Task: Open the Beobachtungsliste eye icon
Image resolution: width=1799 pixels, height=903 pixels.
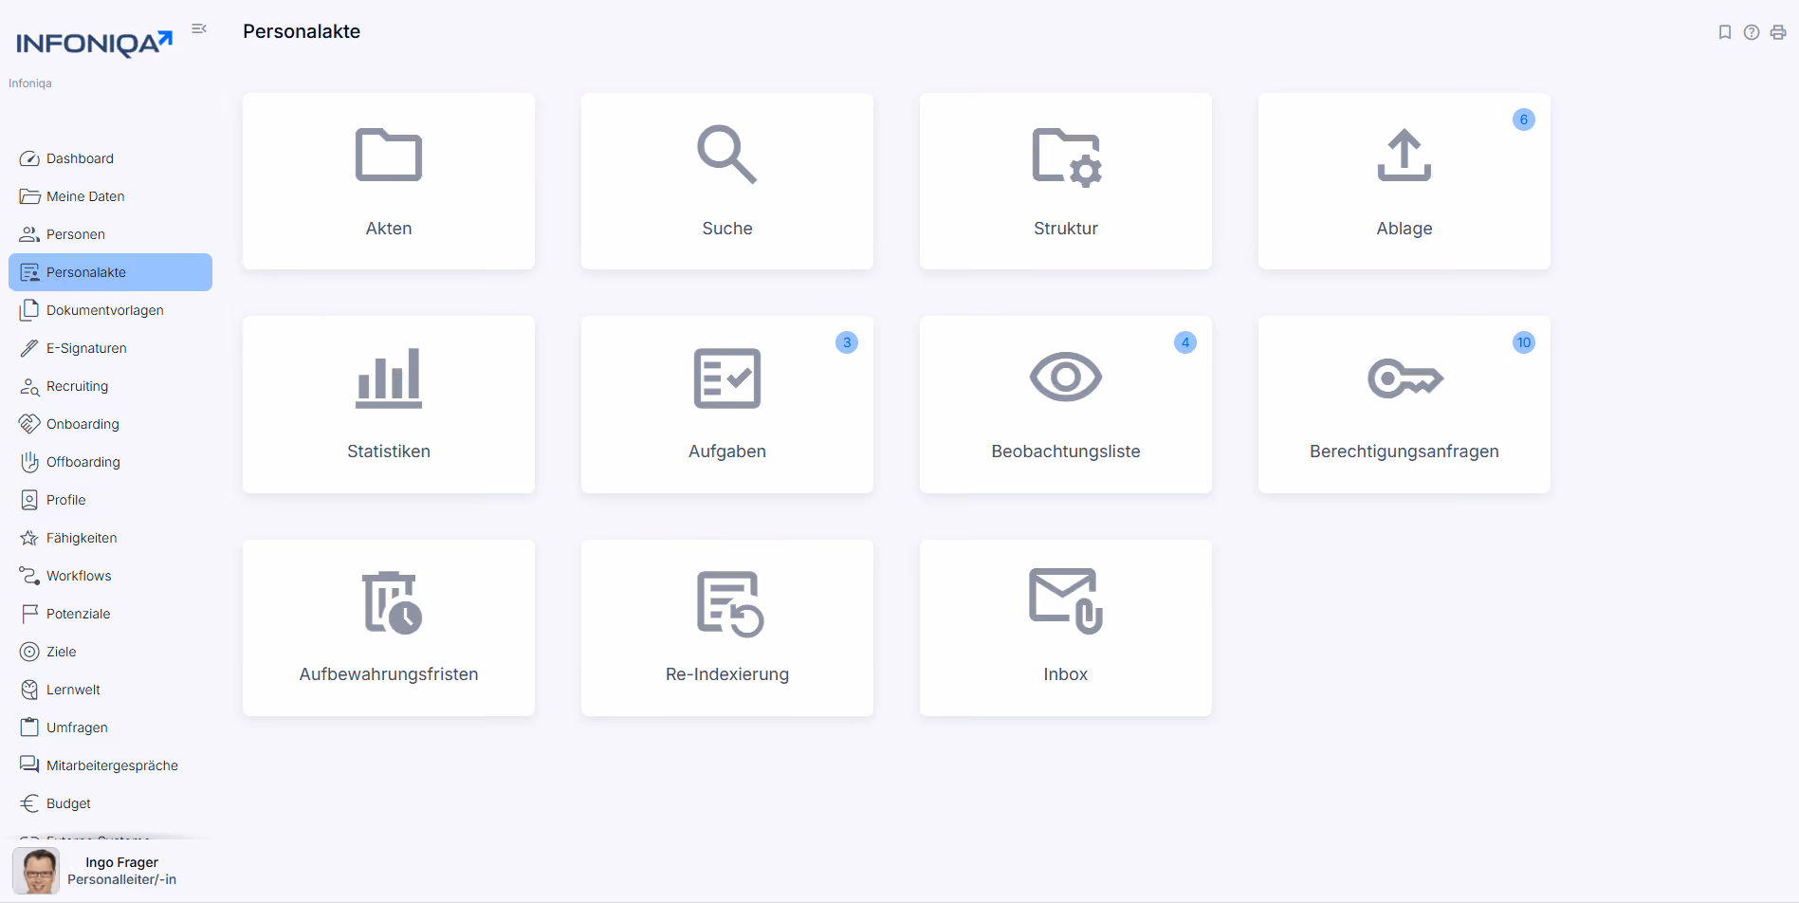Action: click(1066, 378)
